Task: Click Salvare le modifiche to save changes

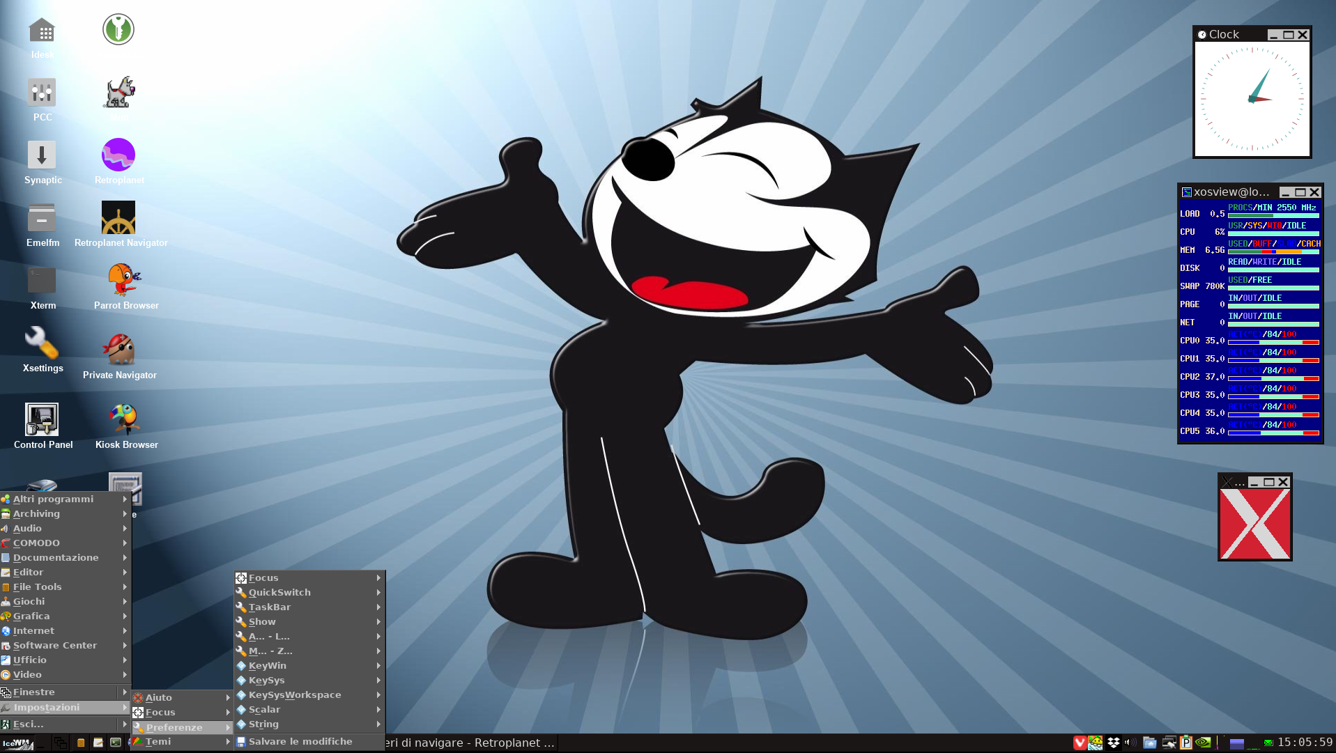Action: coord(309,741)
